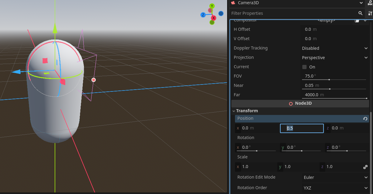Click the X axis circle on the viewport gizmo
The height and width of the screenshot is (194, 373).
pyautogui.click(x=214, y=18)
